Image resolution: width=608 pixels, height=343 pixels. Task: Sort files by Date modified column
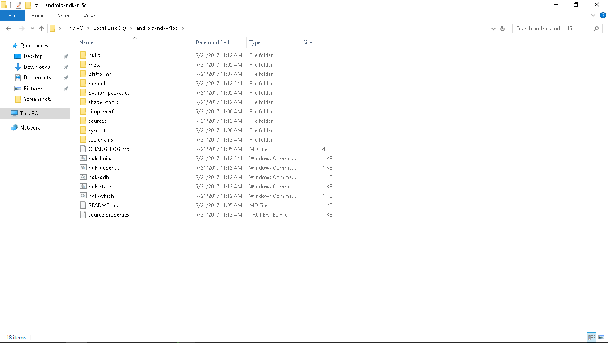pyautogui.click(x=212, y=42)
